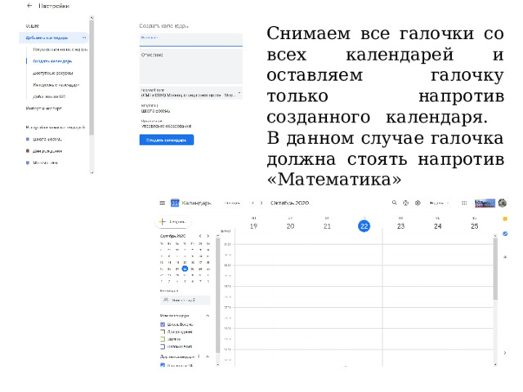Collapse the Other calendars section chevron

[x=208, y=356]
